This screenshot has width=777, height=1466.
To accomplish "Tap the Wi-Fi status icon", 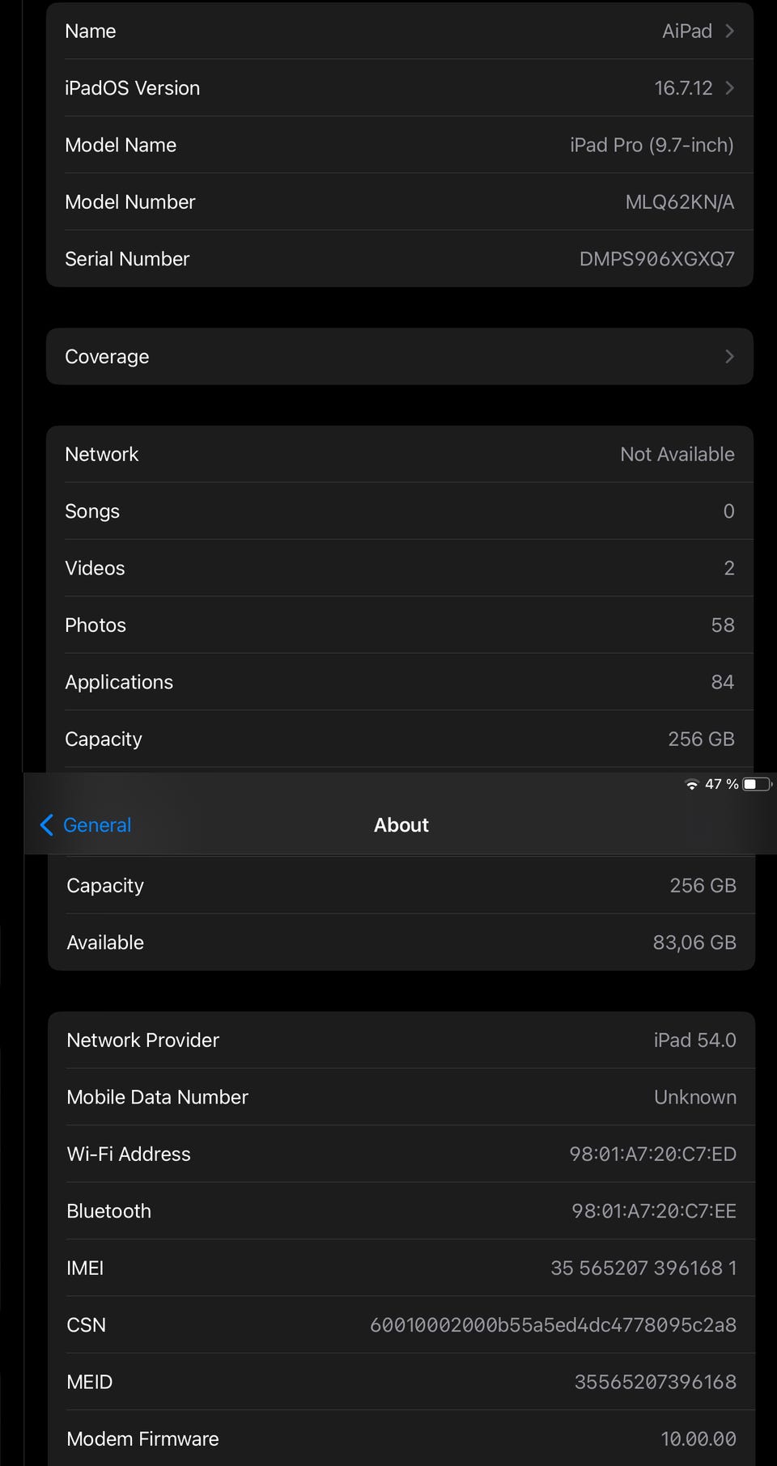I will tap(692, 784).
